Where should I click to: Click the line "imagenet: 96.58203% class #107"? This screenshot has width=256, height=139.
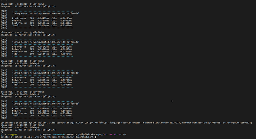click(28, 66)
